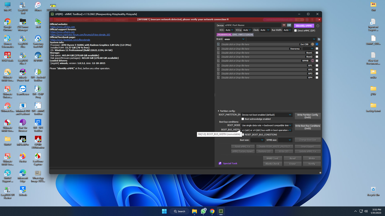Open the BOOT_MODE dropdown

tap(266, 125)
